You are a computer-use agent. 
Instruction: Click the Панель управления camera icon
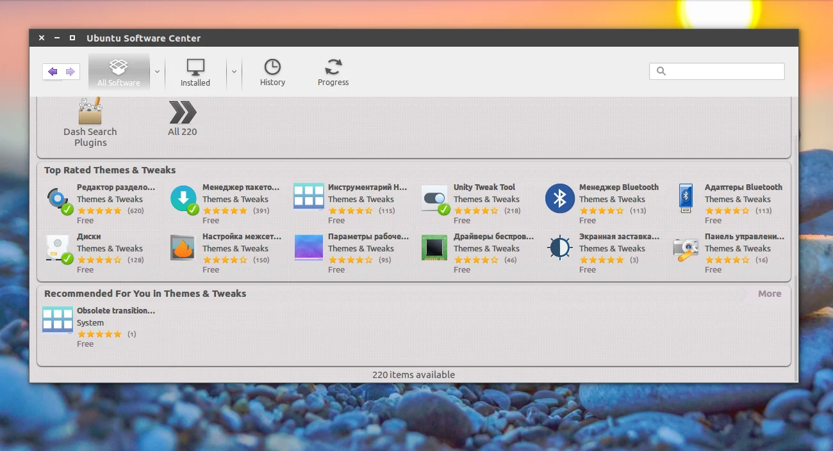(x=686, y=249)
